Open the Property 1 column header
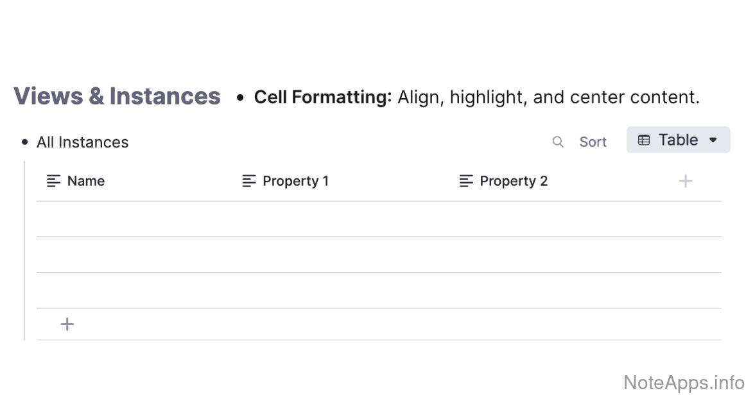This screenshot has width=746, height=395. (295, 181)
